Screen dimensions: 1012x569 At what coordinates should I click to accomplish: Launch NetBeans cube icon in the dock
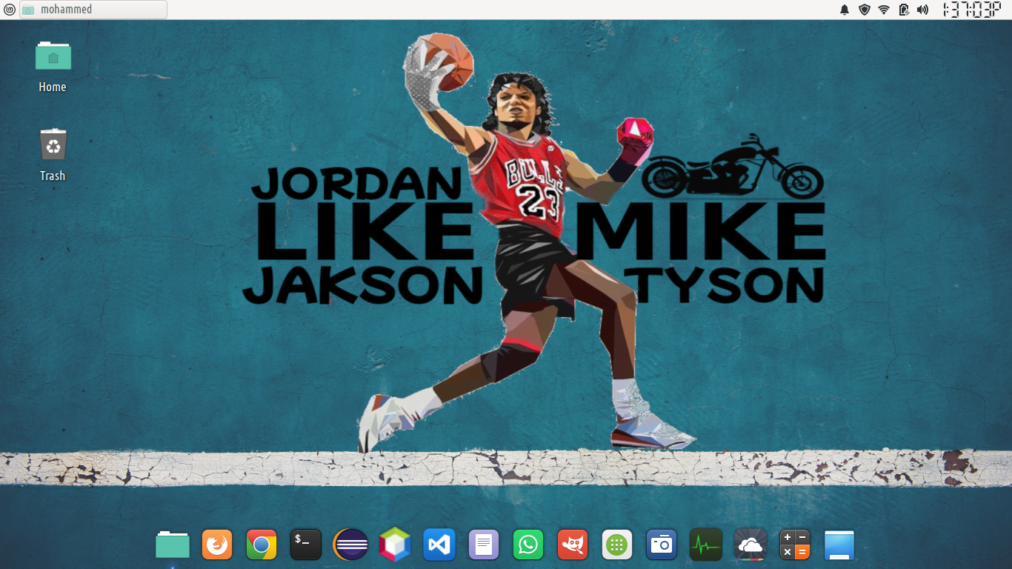(x=395, y=545)
